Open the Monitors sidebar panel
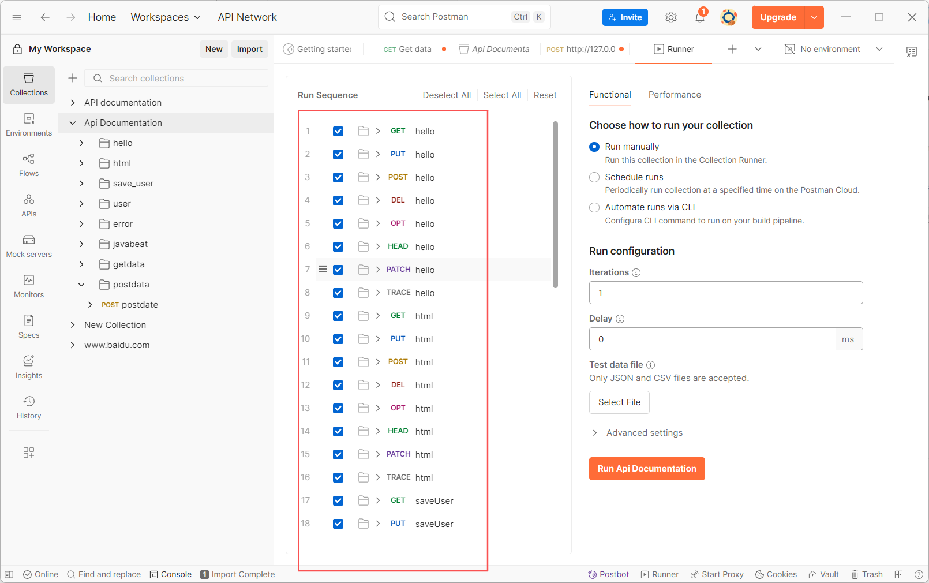 tap(29, 287)
